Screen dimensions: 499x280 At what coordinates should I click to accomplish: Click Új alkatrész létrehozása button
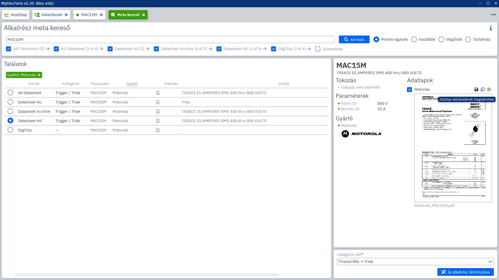465,272
